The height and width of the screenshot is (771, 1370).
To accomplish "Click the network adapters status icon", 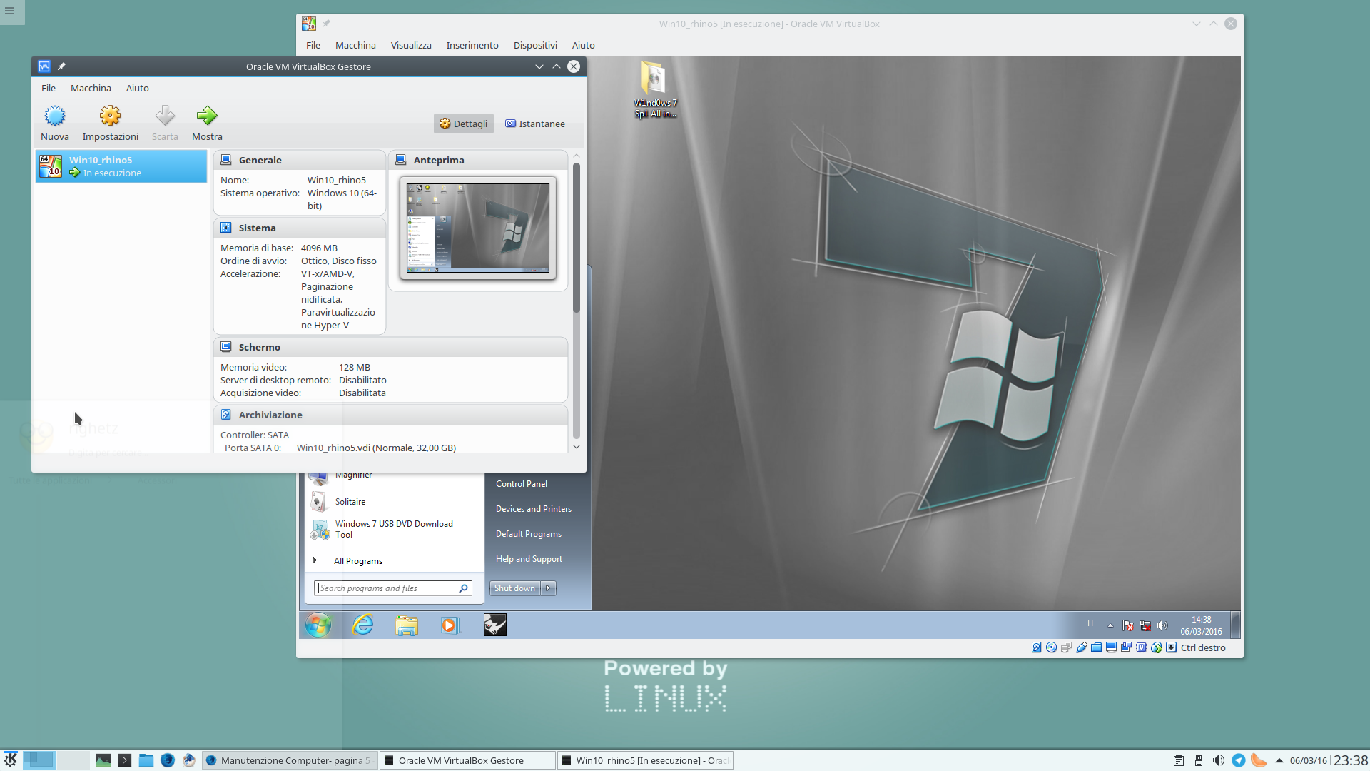I will point(1066,647).
